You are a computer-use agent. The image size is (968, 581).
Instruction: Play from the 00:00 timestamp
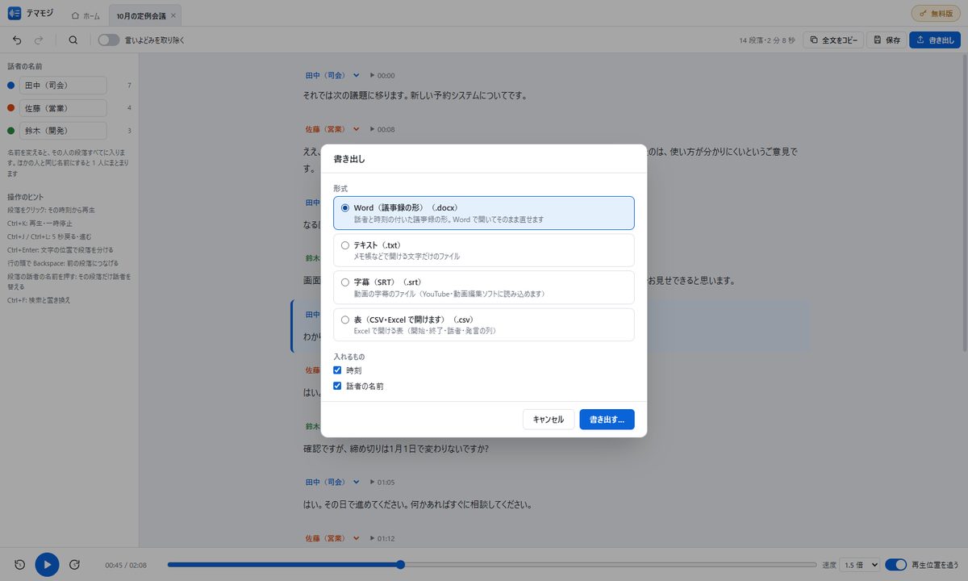382,75
